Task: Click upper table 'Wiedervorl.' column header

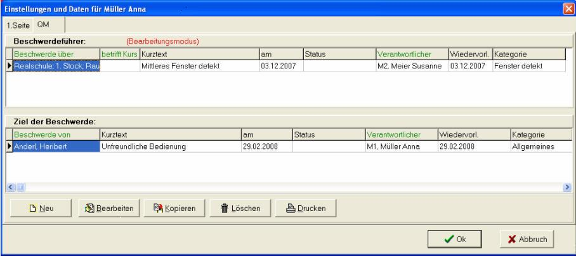Action: click(x=471, y=54)
